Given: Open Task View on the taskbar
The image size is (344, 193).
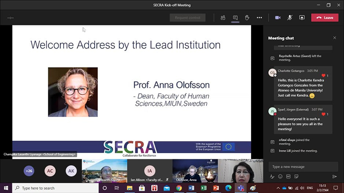Looking at the screenshot, I should click(117, 188).
